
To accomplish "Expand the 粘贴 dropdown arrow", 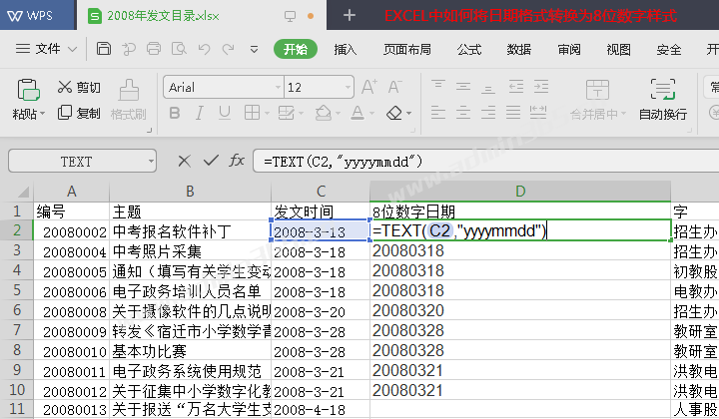I will click(42, 114).
